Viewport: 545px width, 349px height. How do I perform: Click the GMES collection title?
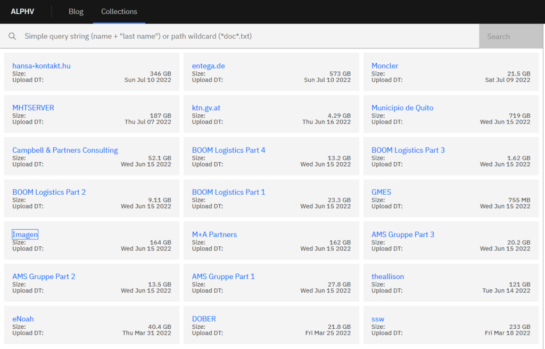pyautogui.click(x=381, y=192)
